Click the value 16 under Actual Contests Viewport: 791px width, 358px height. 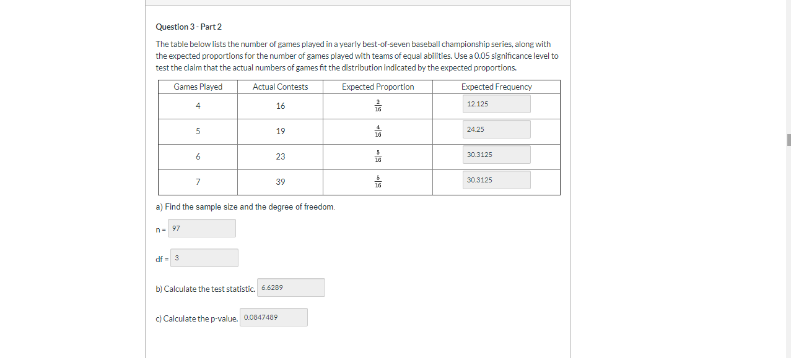pyautogui.click(x=280, y=106)
